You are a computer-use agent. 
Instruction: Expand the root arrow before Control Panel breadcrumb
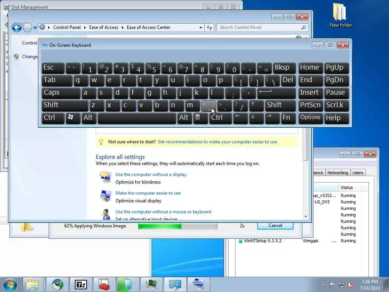click(49, 27)
